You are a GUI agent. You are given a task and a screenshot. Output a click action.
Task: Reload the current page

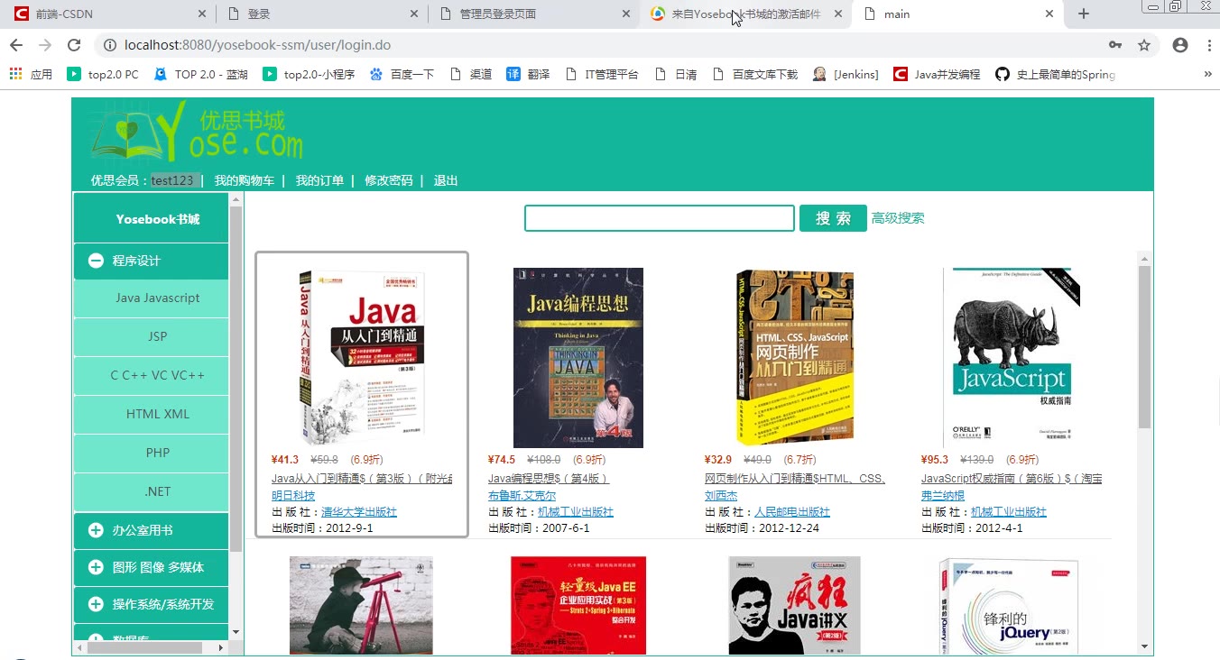[x=74, y=45]
